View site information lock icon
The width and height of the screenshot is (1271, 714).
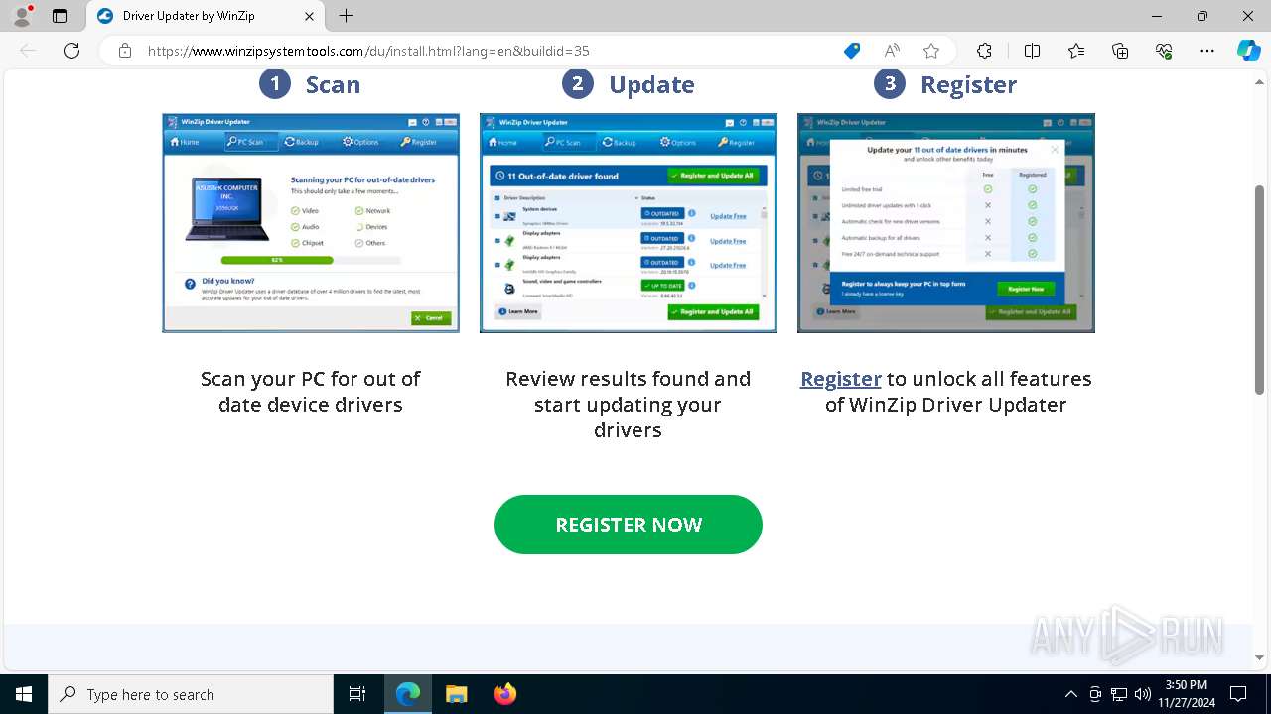pyautogui.click(x=125, y=51)
